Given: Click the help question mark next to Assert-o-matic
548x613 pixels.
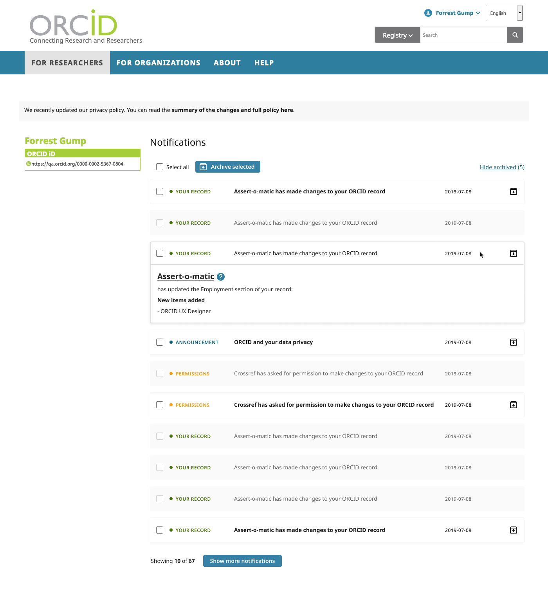Looking at the screenshot, I should click(x=221, y=277).
